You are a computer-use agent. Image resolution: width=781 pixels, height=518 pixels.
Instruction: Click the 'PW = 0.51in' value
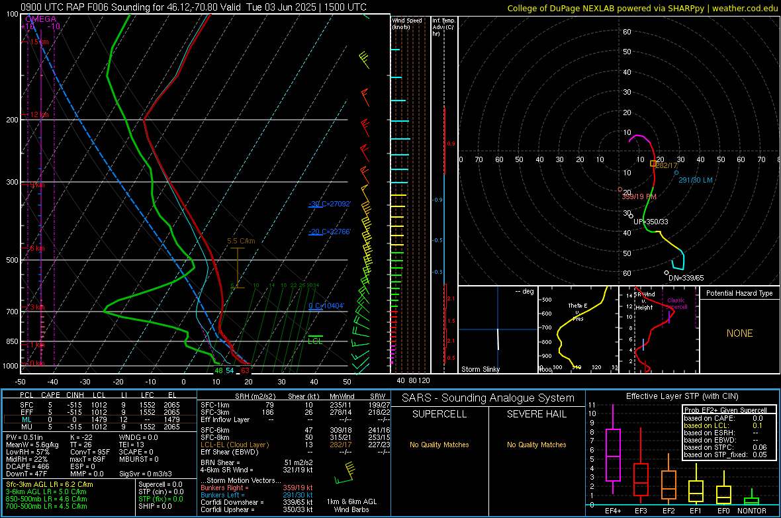point(24,437)
